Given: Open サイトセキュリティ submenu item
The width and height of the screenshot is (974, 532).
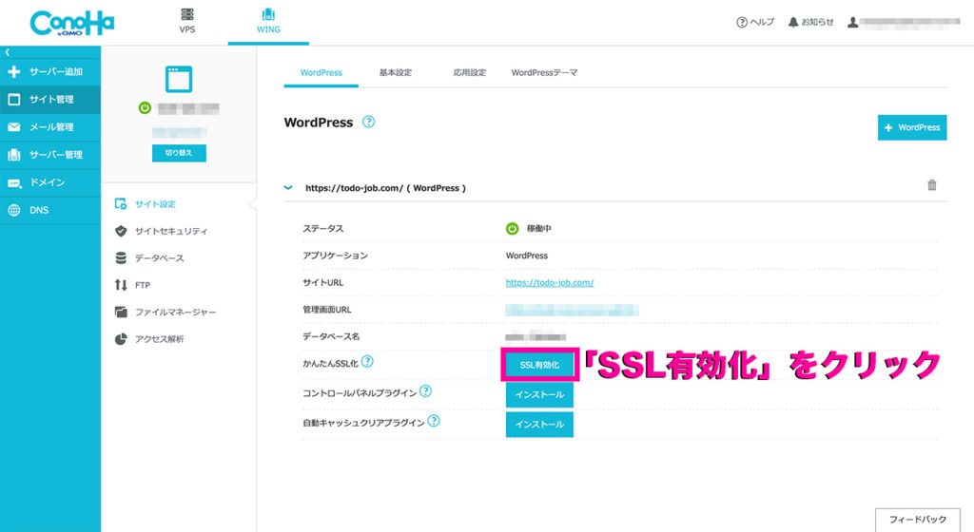Looking at the screenshot, I should (x=171, y=231).
